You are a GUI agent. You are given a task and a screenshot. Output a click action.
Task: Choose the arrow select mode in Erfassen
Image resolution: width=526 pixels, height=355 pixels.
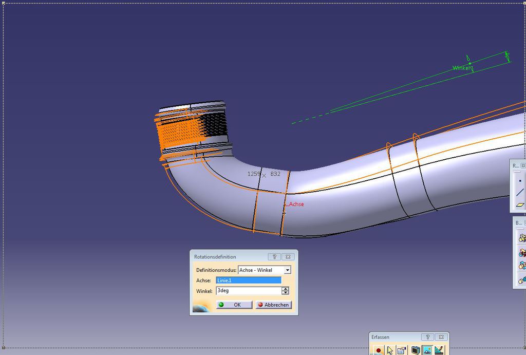[390, 350]
